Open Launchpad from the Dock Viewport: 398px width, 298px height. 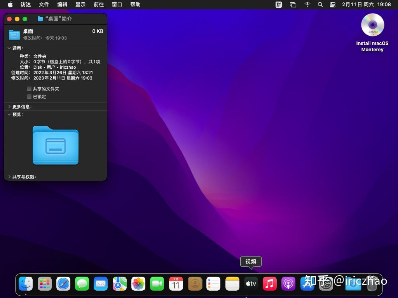tap(45, 284)
